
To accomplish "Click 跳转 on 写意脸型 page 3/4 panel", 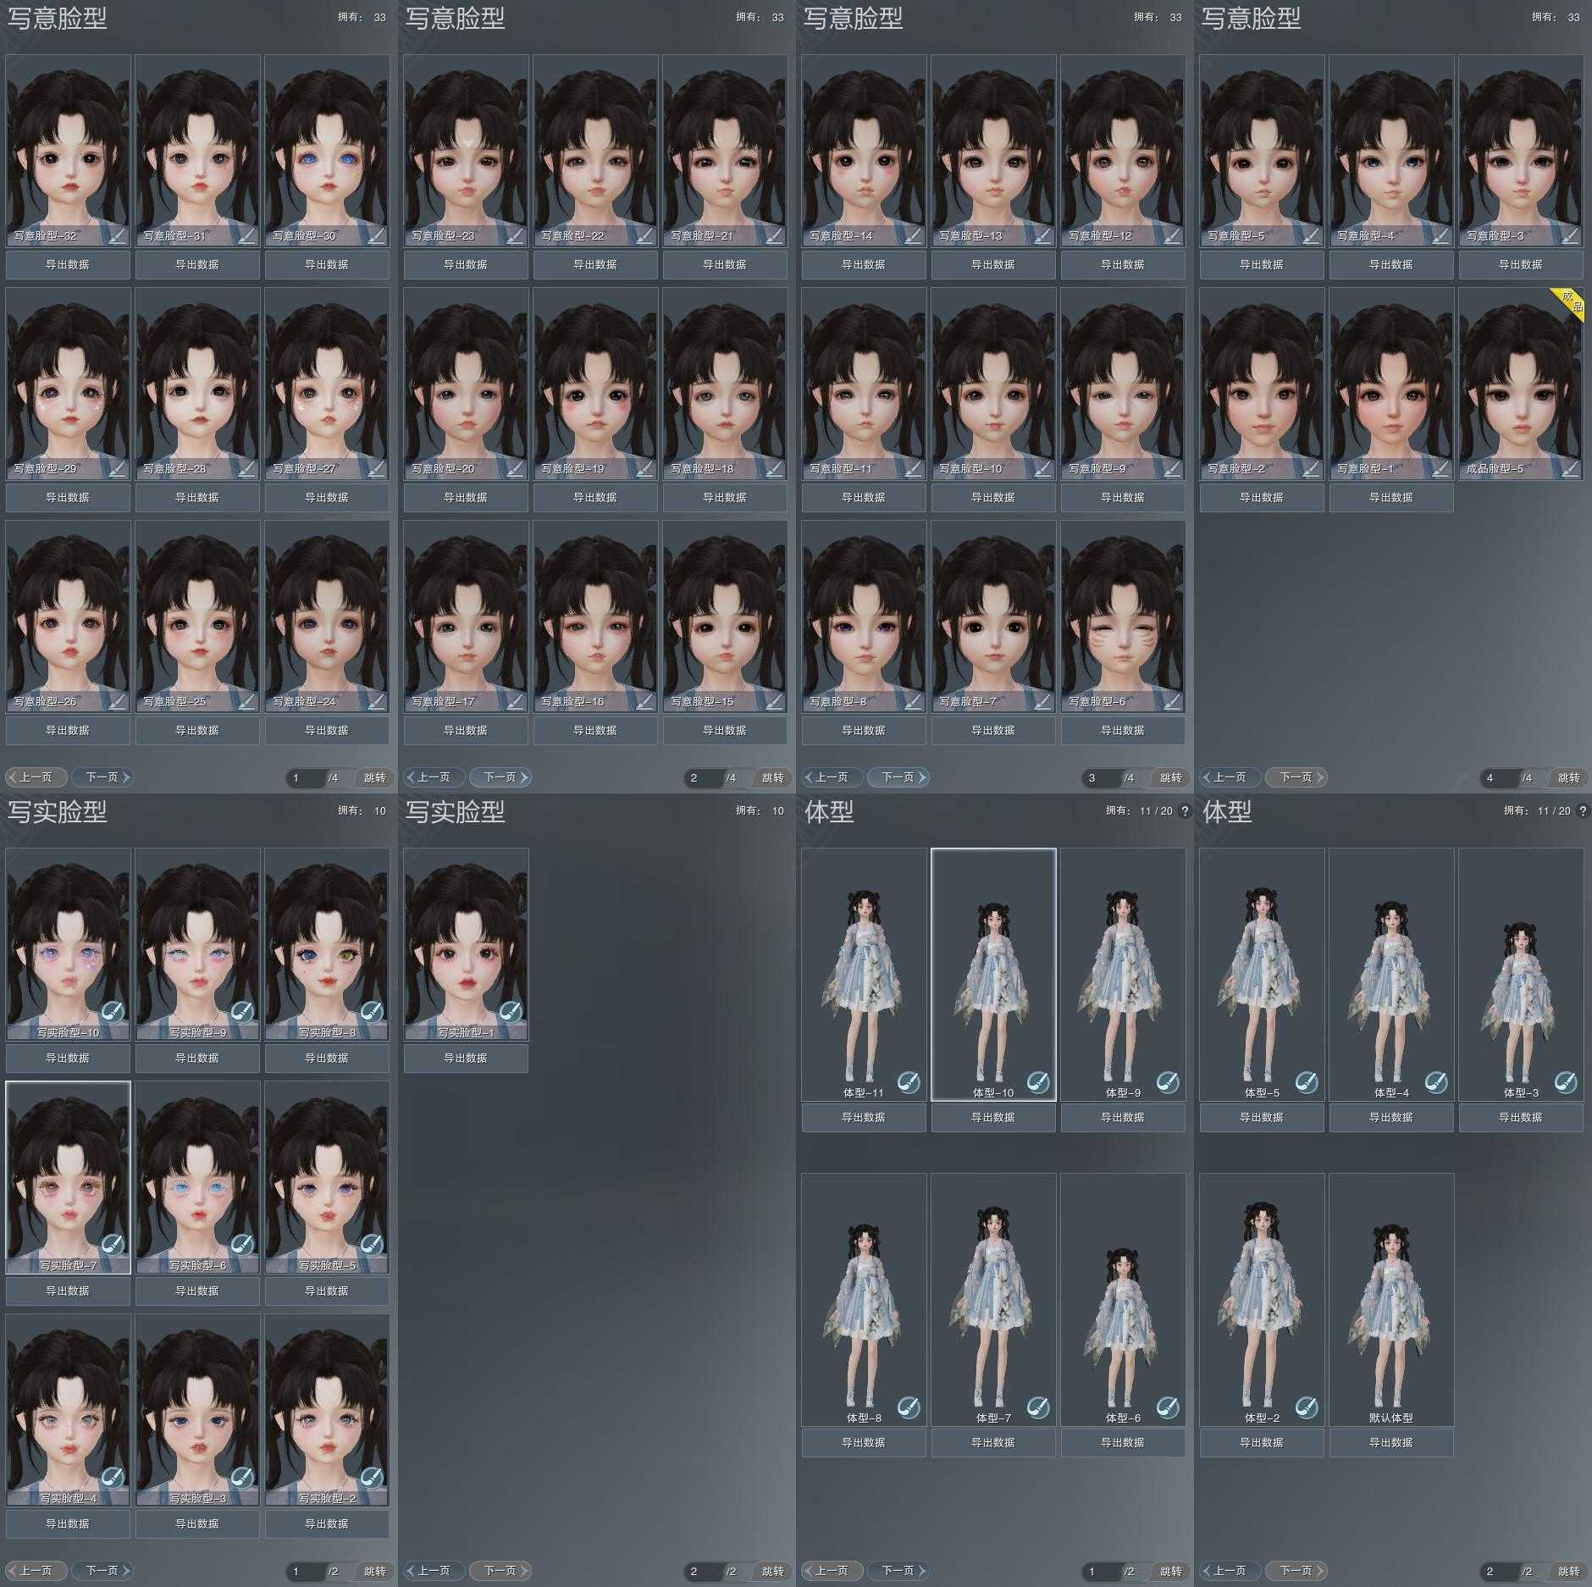I will pos(1170,777).
